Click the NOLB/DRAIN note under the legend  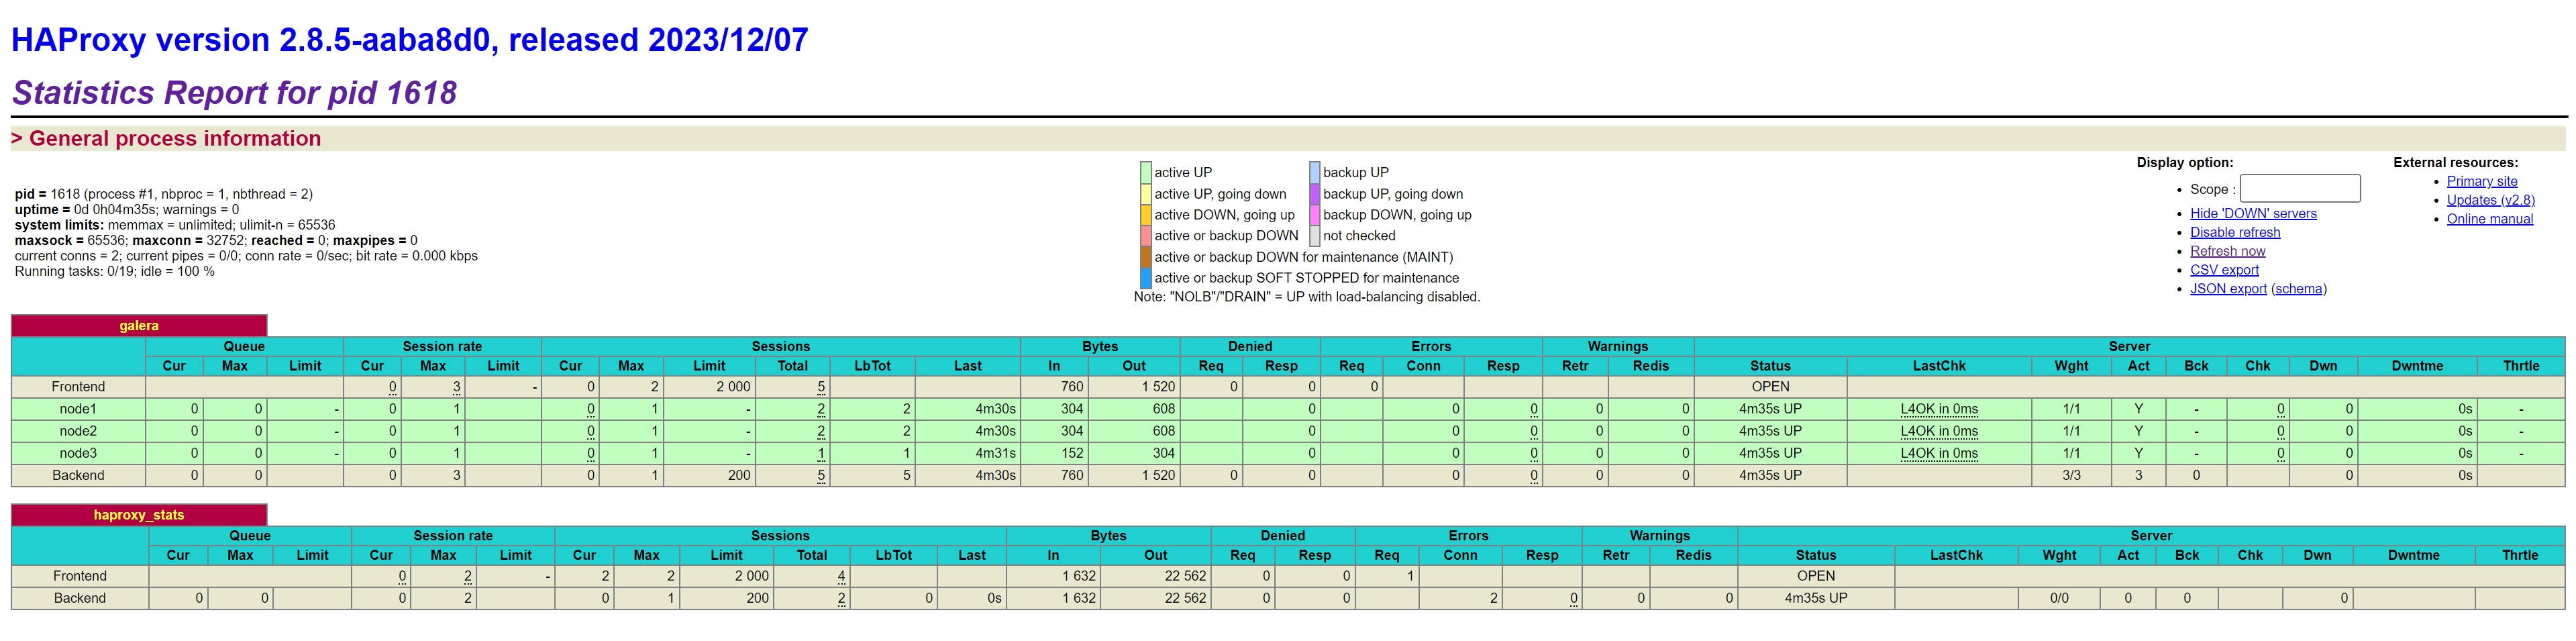pyautogui.click(x=1307, y=297)
